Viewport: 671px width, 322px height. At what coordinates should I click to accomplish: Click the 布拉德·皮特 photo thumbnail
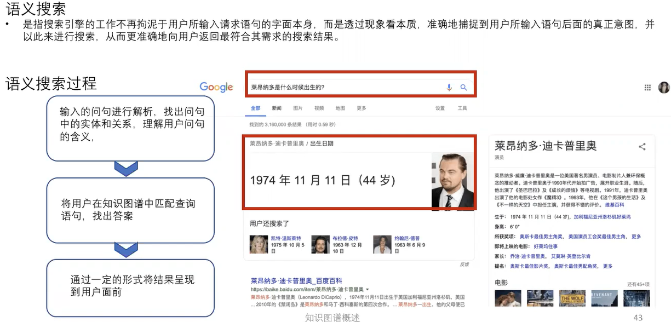pyautogui.click(x=320, y=245)
